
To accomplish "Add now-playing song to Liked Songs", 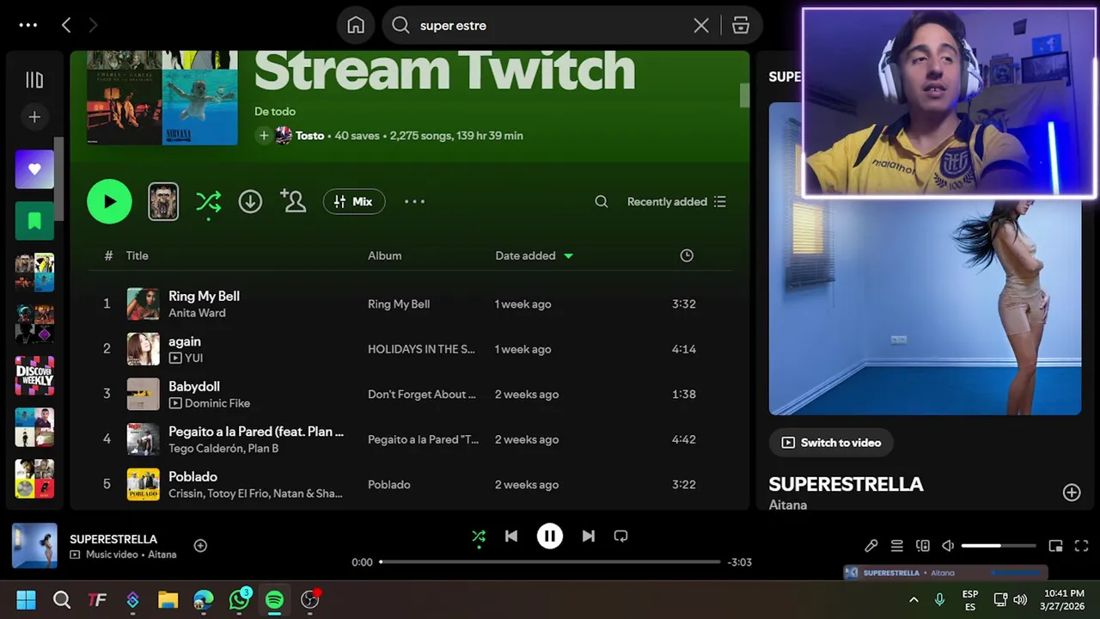I will click(200, 545).
